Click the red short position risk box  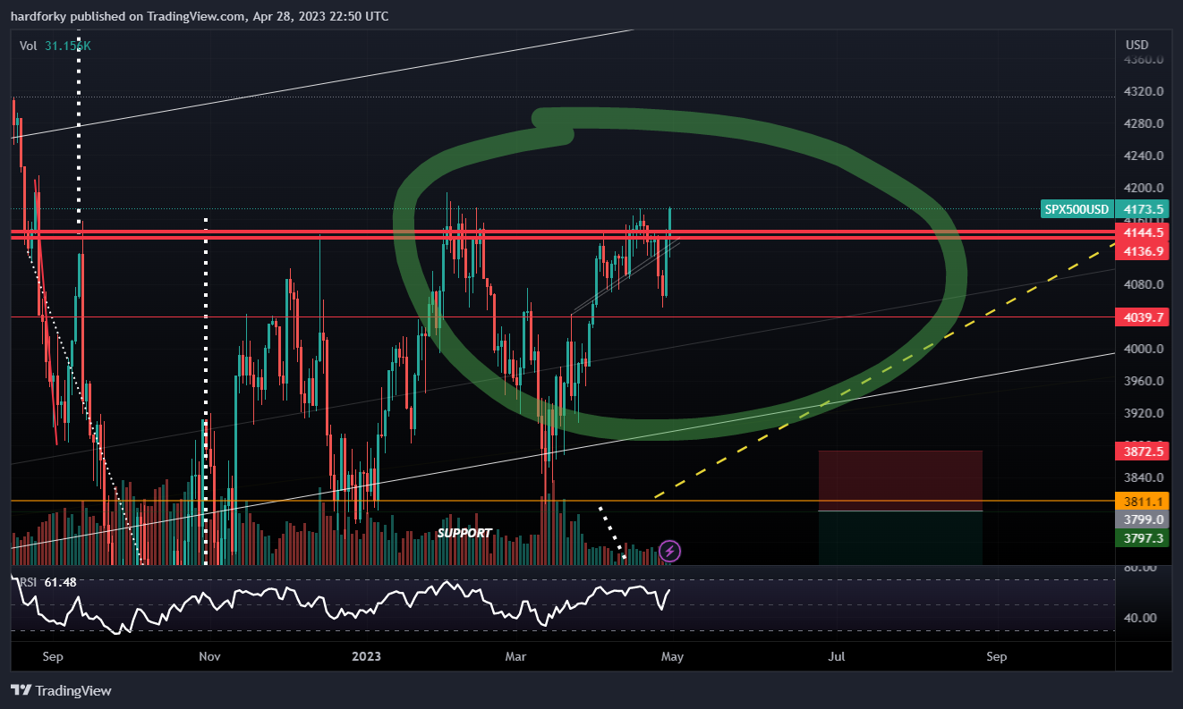(900, 480)
